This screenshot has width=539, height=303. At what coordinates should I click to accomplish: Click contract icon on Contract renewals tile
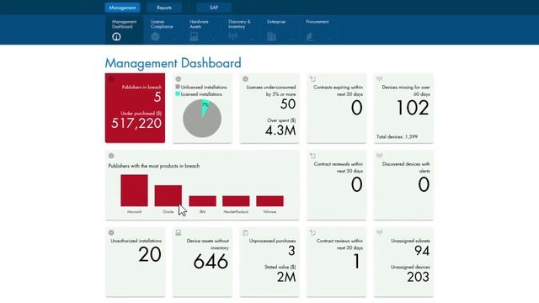click(312, 156)
